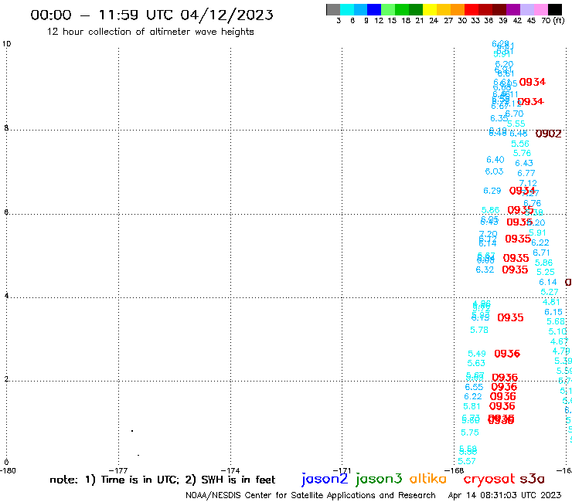The width and height of the screenshot is (572, 502).
Task: Click the light green swatch in the scale
Action: pyautogui.click(x=388, y=9)
